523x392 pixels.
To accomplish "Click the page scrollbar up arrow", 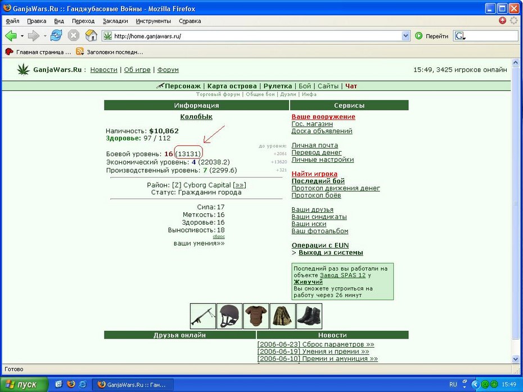I will pos(515,62).
